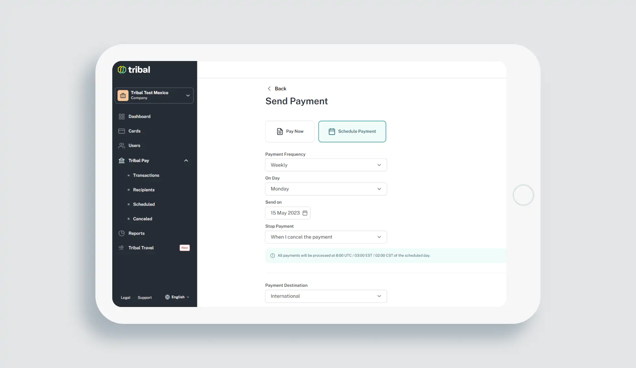This screenshot has width=636, height=368.
Task: Open the Payment Destination International dropdown
Action: [x=326, y=296]
